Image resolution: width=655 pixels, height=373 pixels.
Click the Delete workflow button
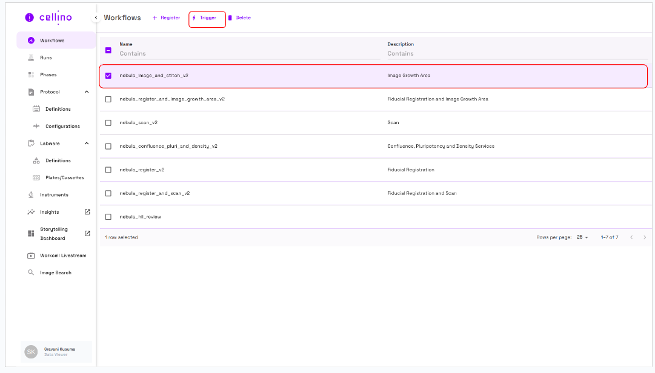(x=239, y=18)
